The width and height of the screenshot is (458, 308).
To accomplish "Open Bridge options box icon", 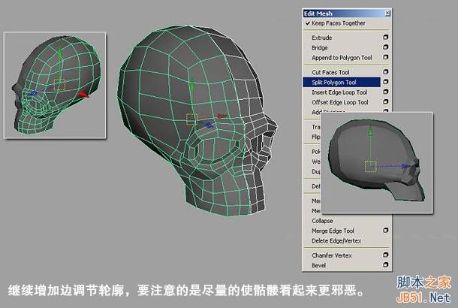I will [386, 47].
